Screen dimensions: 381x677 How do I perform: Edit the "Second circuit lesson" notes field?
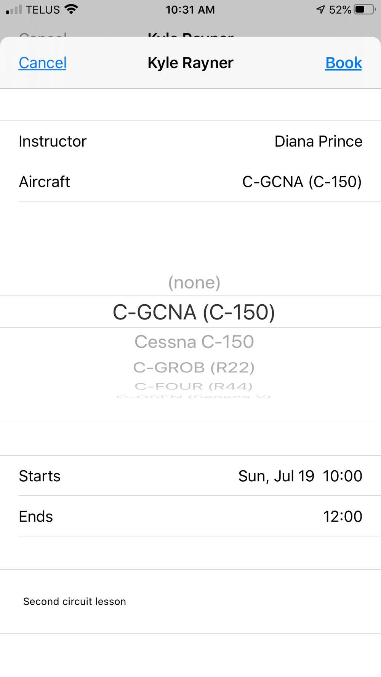(190, 602)
